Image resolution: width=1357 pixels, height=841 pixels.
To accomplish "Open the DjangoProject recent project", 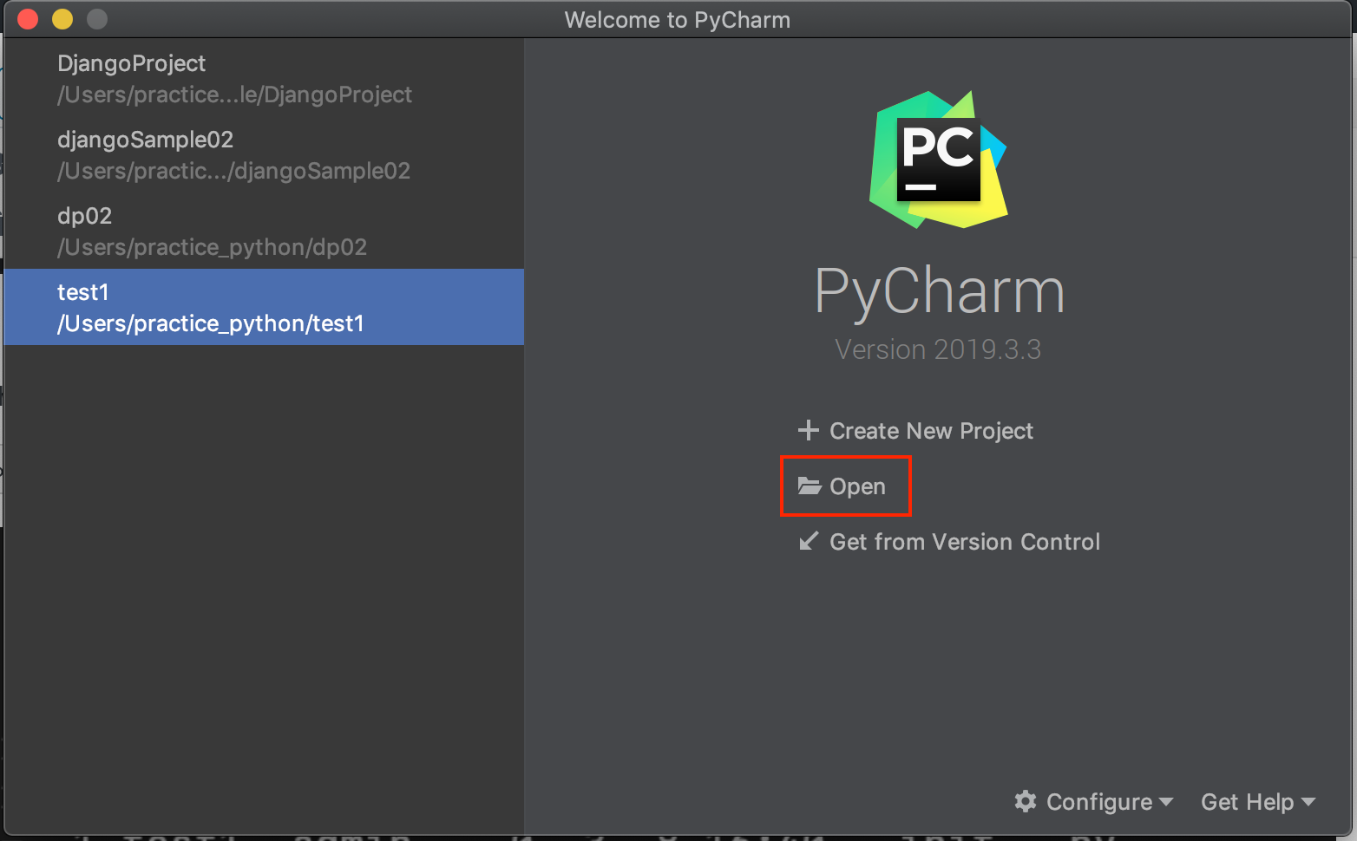I will click(x=264, y=78).
